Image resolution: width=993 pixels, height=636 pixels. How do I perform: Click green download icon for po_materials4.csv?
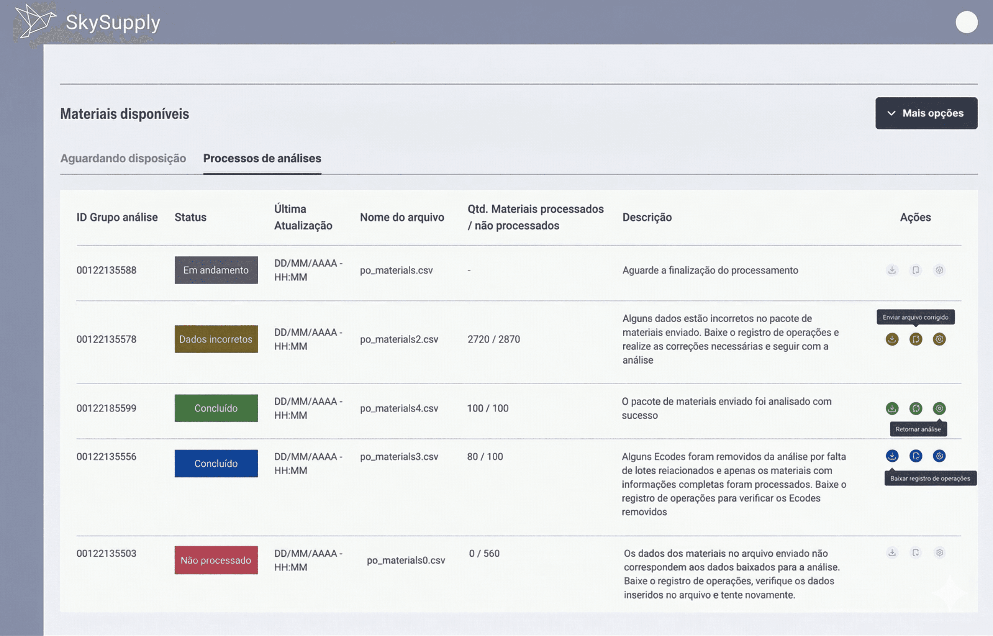[892, 408]
